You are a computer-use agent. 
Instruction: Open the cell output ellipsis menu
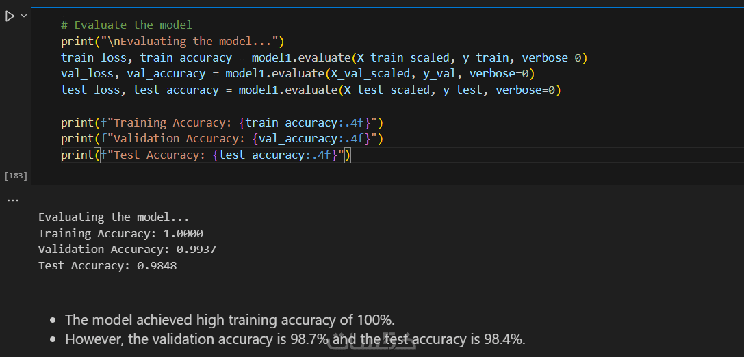click(13, 200)
